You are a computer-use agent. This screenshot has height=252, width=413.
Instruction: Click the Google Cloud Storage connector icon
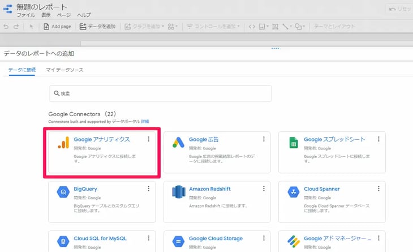(179, 242)
